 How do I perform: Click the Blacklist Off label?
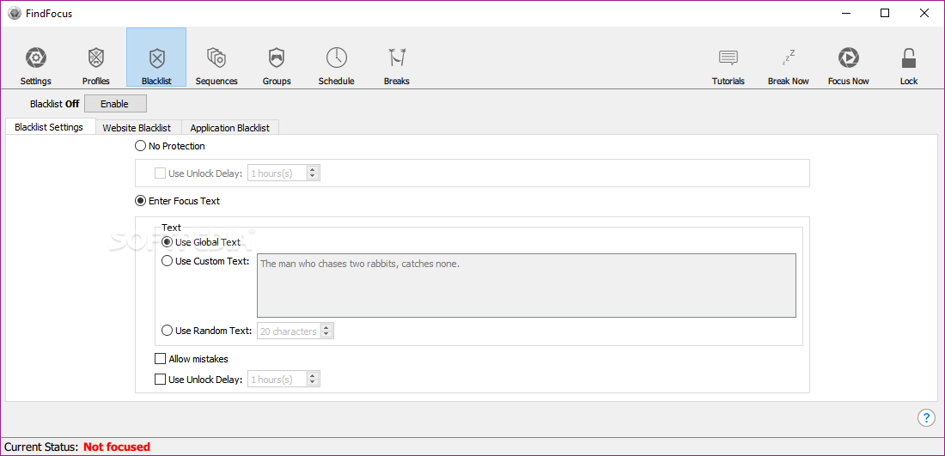[54, 104]
